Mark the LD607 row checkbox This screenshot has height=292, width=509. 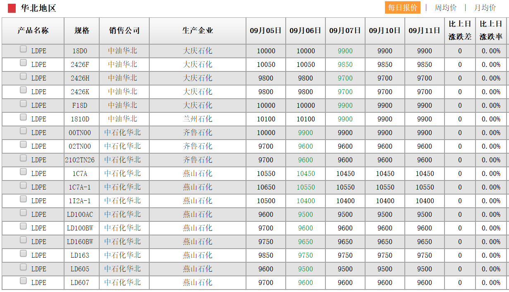24,281
